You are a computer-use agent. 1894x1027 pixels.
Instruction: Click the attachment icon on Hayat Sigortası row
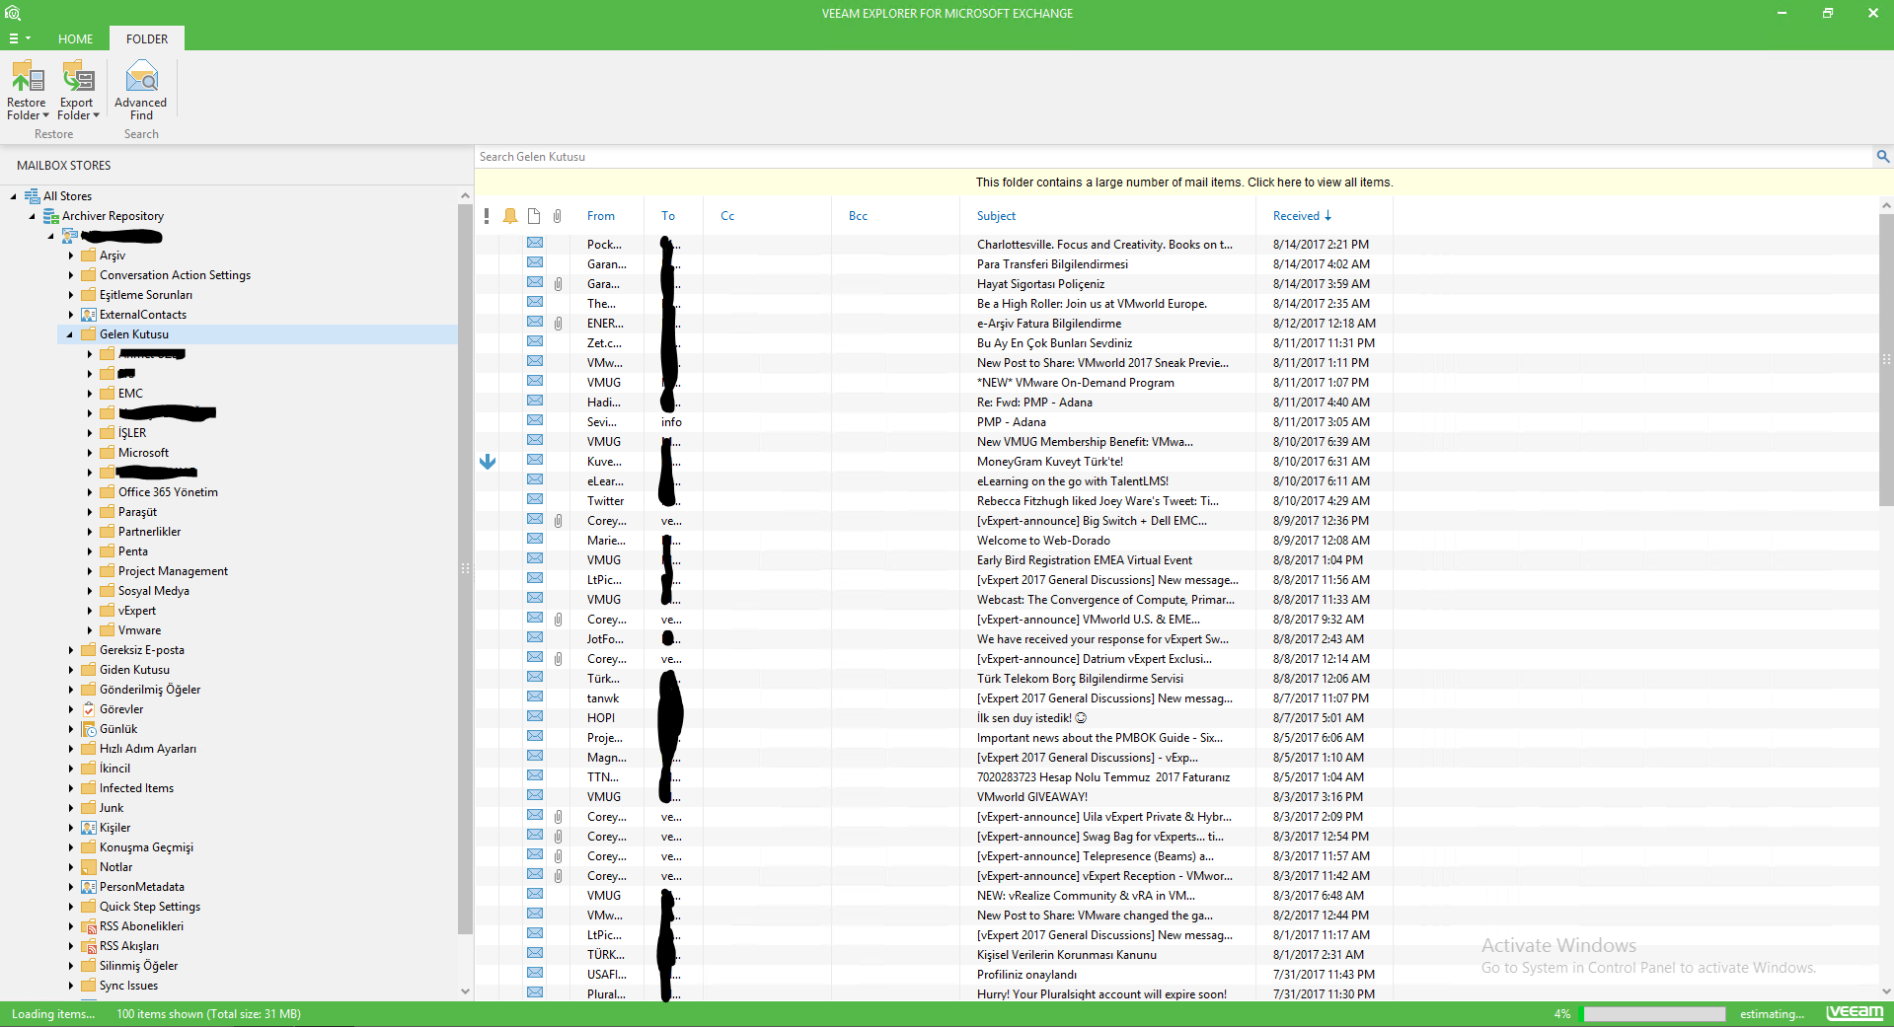[x=558, y=284]
